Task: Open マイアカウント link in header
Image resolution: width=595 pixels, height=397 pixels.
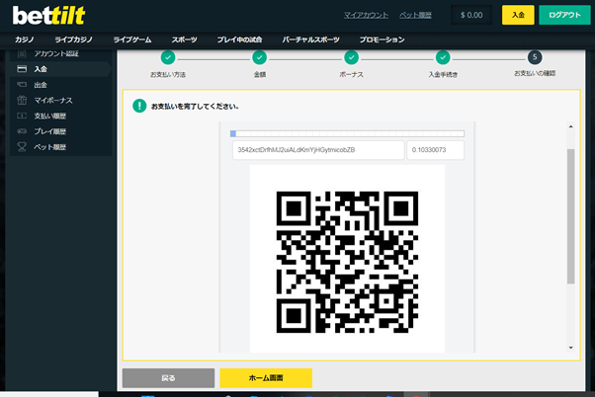Action: tap(366, 15)
